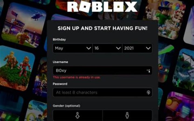Open the purple game thumbnail at bottom right

point(179,107)
